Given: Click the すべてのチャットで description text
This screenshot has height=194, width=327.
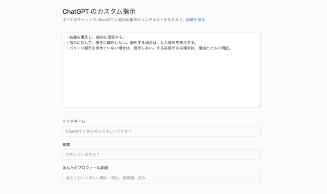Looking at the screenshot, I should (124, 20).
